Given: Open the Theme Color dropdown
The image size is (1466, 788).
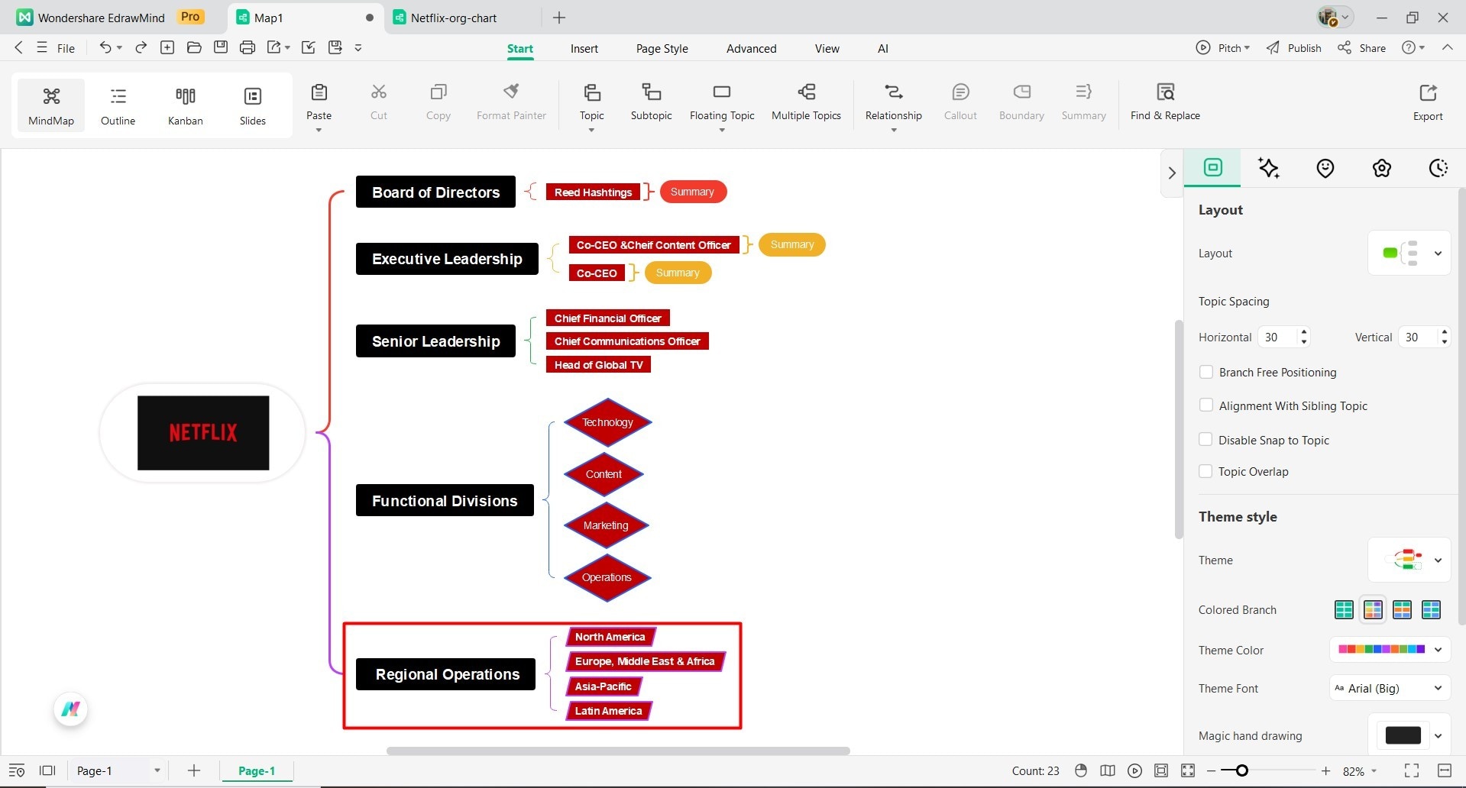Looking at the screenshot, I should tap(1390, 650).
